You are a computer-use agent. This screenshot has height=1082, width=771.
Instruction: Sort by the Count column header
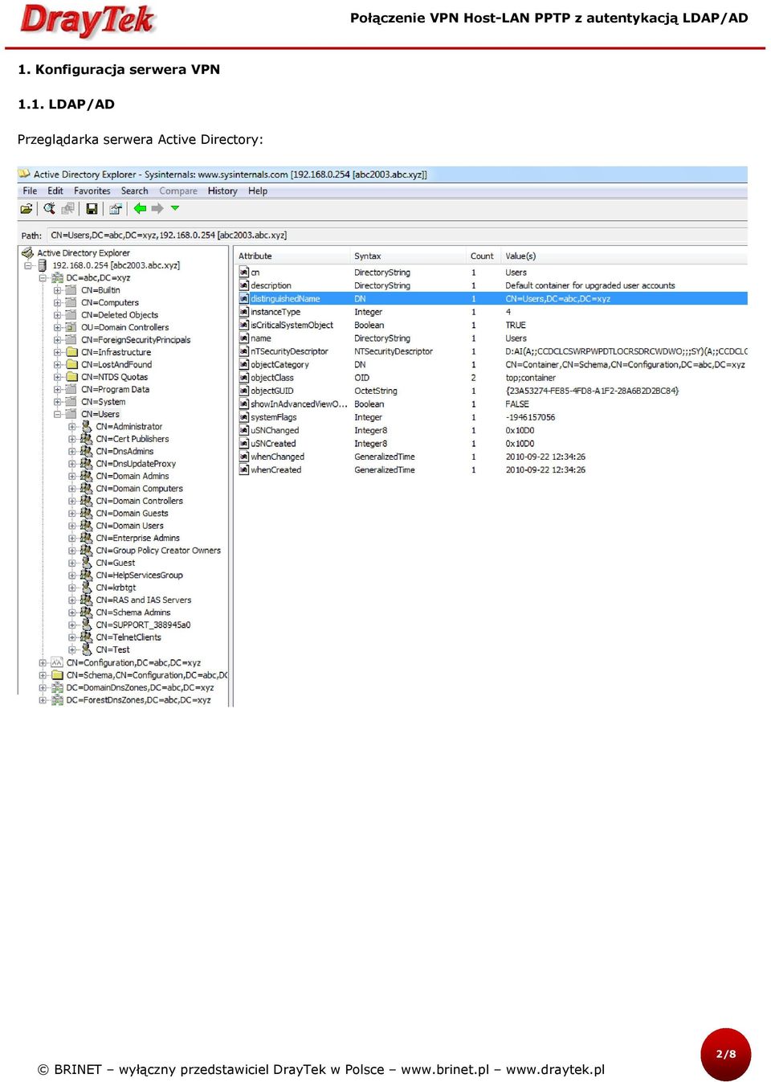click(483, 256)
